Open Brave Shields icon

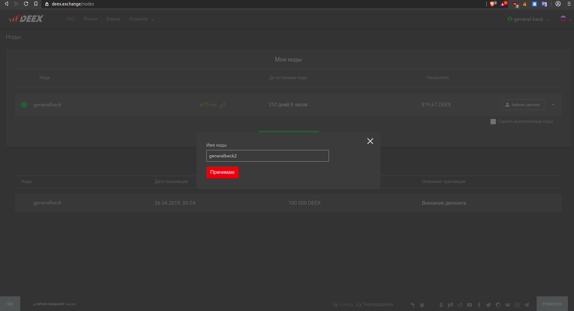pos(493,4)
